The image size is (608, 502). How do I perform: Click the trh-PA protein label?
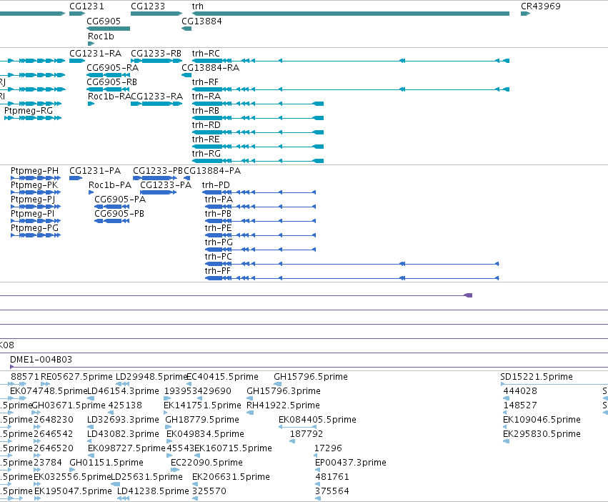pos(219,200)
